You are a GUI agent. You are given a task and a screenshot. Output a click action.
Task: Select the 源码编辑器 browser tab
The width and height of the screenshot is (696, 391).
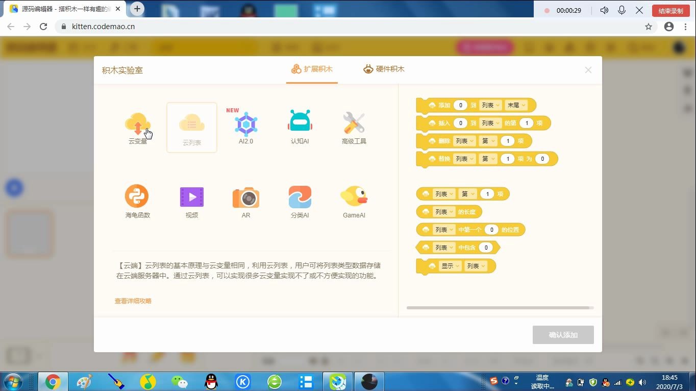pos(65,9)
